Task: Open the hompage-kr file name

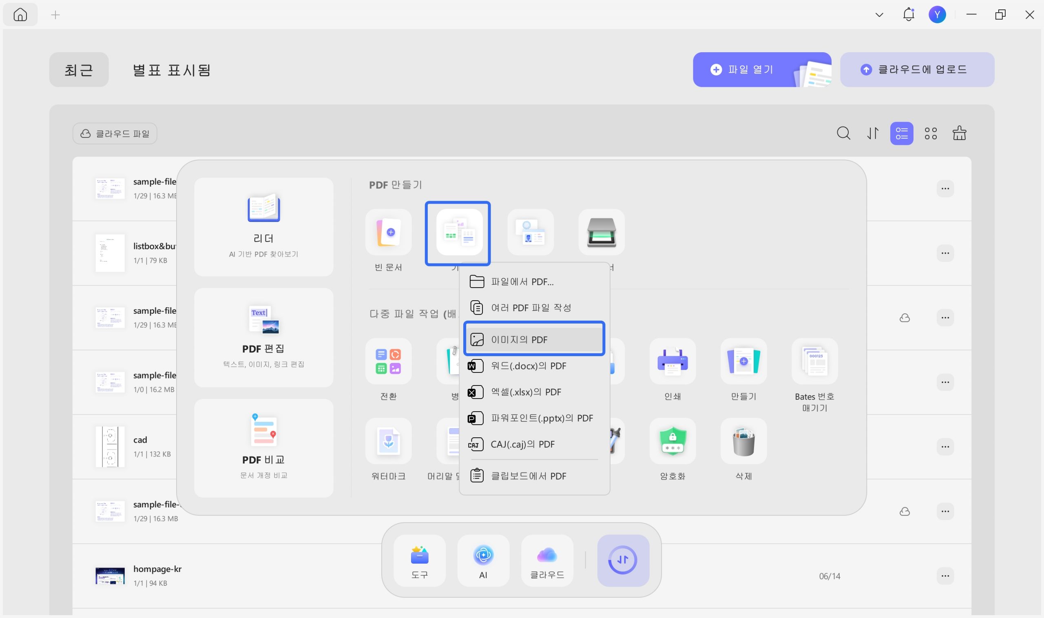Action: [x=157, y=569]
